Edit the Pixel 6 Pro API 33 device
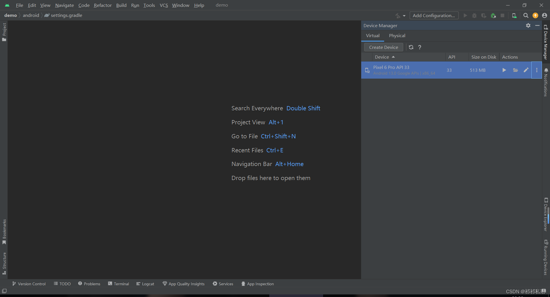The height and width of the screenshot is (297, 550). [526, 70]
